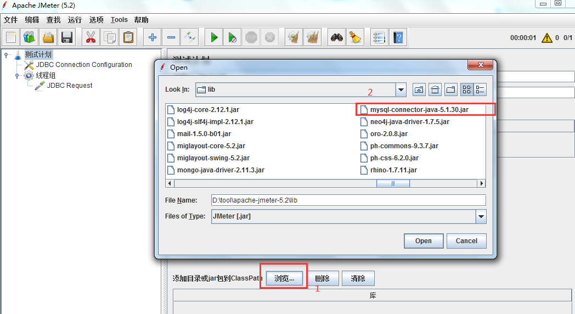Open Help with question mark icon
Image resolution: width=575 pixels, height=314 pixels.
[398, 37]
